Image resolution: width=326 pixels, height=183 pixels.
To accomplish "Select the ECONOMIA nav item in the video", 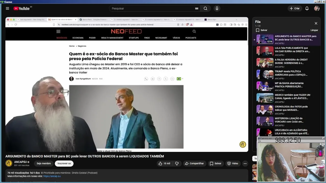I will point(78,38).
